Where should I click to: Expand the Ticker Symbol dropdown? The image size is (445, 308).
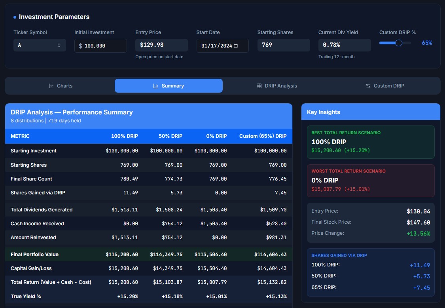pyautogui.click(x=40, y=45)
